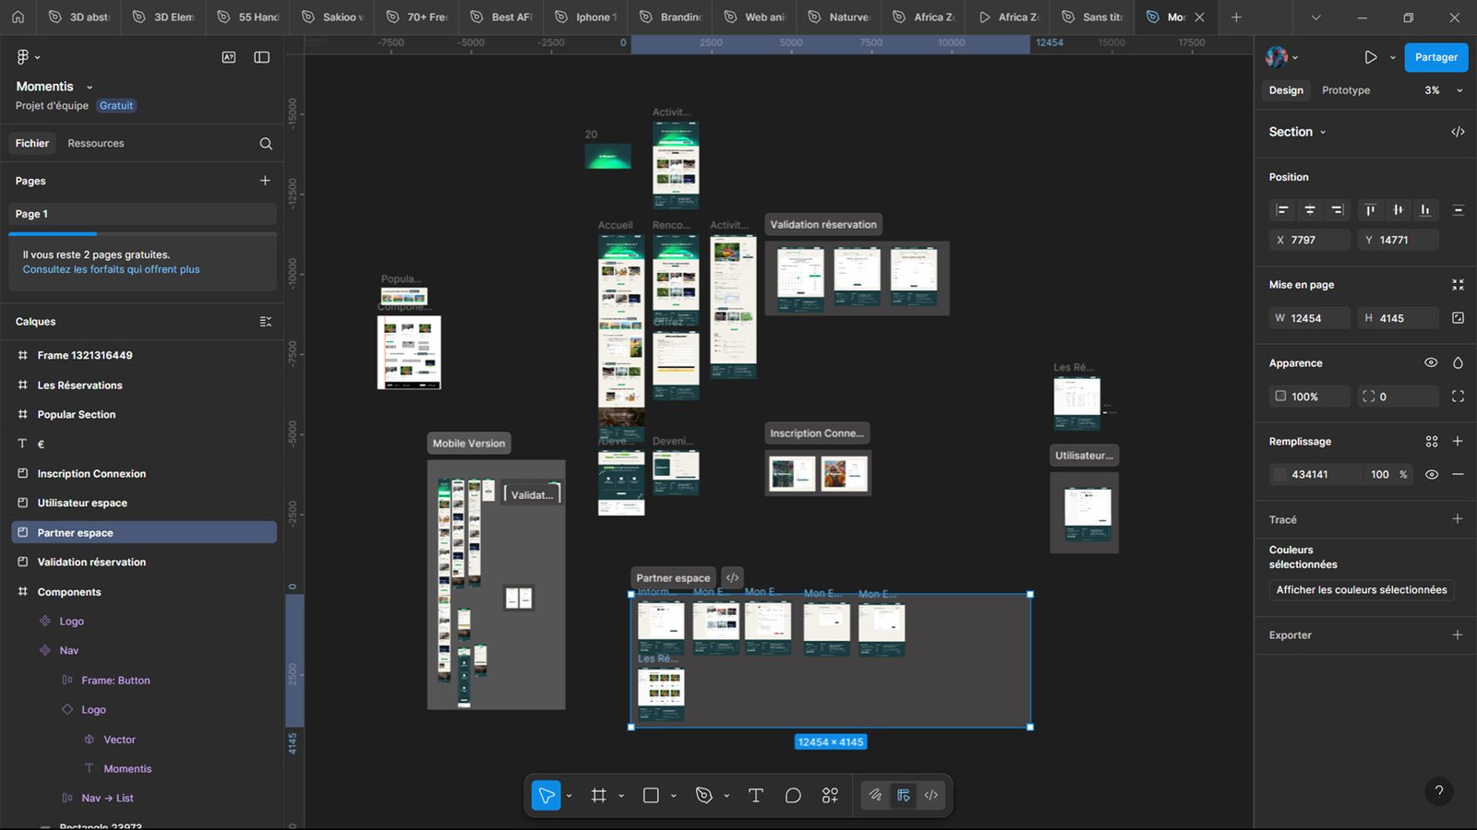Select the Comment tool in bottom toolbar

(x=793, y=795)
